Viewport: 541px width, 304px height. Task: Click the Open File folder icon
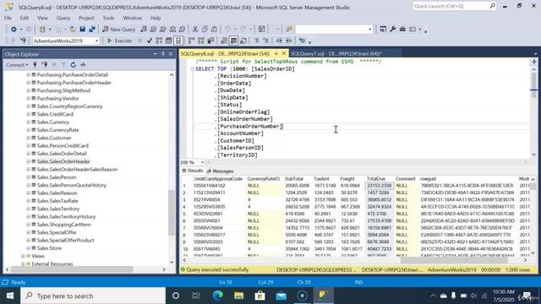click(x=73, y=30)
